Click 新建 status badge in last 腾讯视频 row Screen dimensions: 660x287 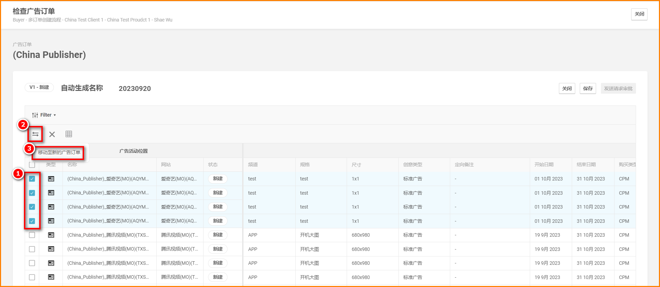point(218,277)
